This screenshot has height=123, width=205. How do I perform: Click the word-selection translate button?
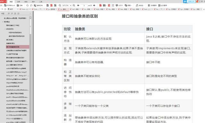click(152, 5)
